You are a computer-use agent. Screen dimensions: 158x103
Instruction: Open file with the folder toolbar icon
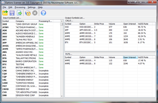5,13
